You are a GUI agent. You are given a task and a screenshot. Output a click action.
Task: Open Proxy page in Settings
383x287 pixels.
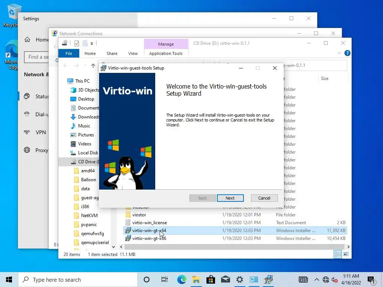click(36, 150)
